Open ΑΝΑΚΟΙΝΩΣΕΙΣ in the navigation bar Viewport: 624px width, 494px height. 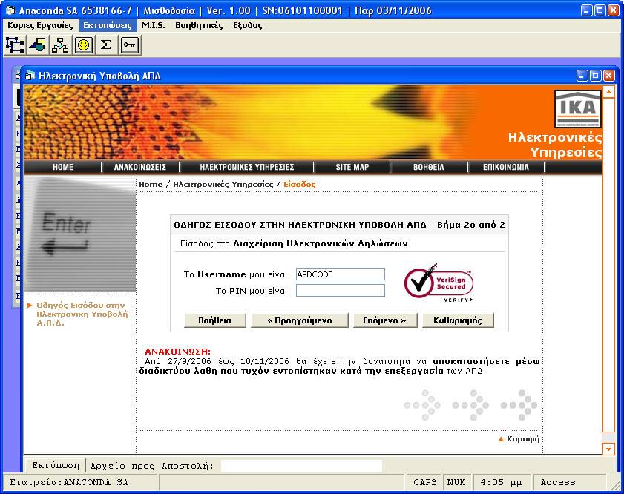[x=140, y=167]
